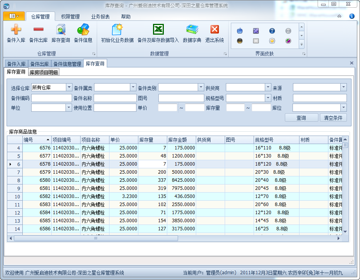360x280 pixels.
Task: Switch to 备件出库 document tab
Action: [x=39, y=64]
